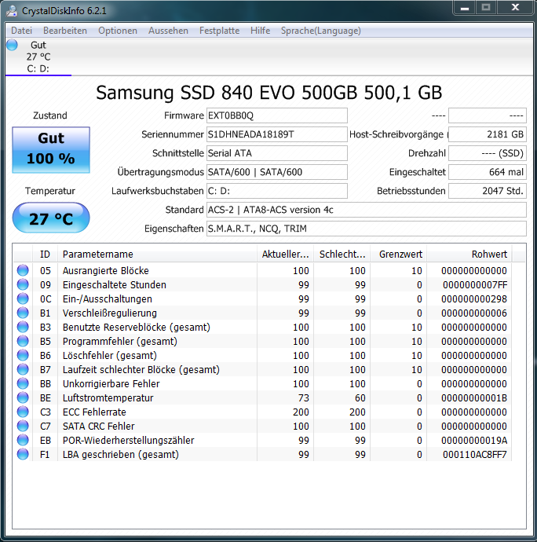Click raw value 00000000019A

[474, 441]
